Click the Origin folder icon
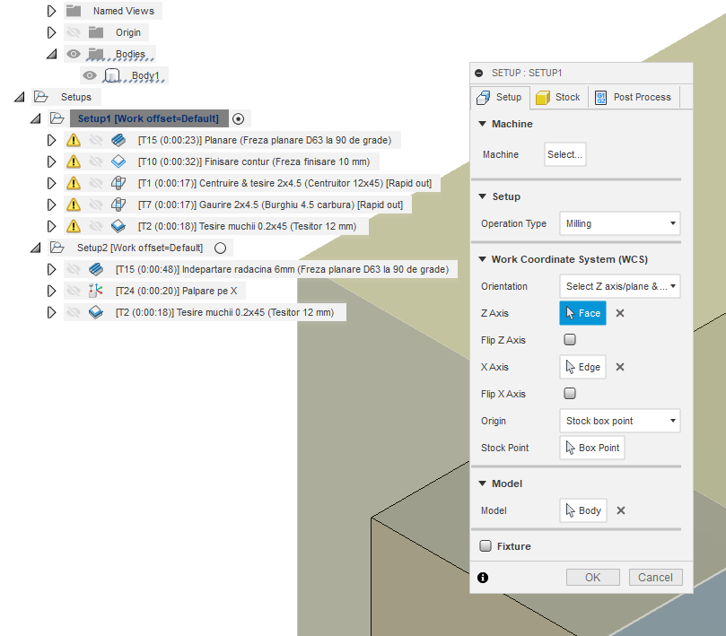The image size is (726, 636). click(96, 32)
